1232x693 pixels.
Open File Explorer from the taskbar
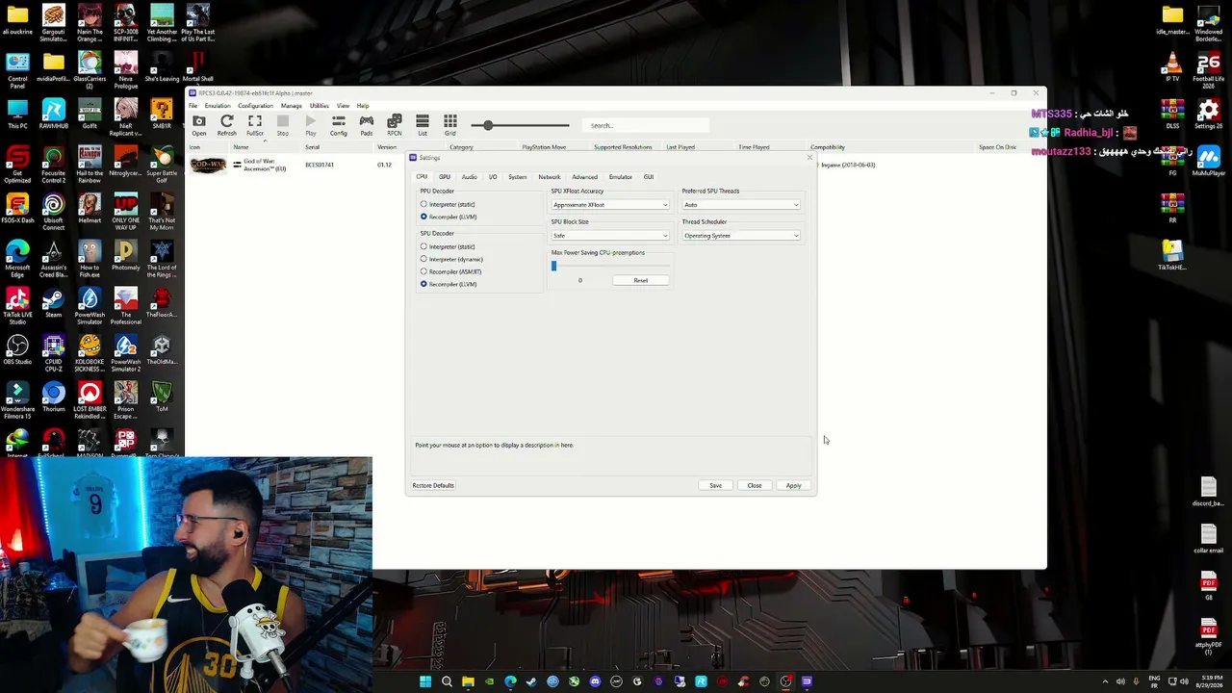pyautogui.click(x=468, y=681)
